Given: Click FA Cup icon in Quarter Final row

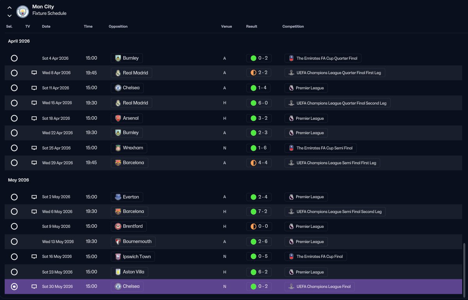Looking at the screenshot, I should tap(291, 58).
